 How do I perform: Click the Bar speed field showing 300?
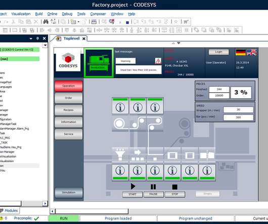(x=238, y=117)
